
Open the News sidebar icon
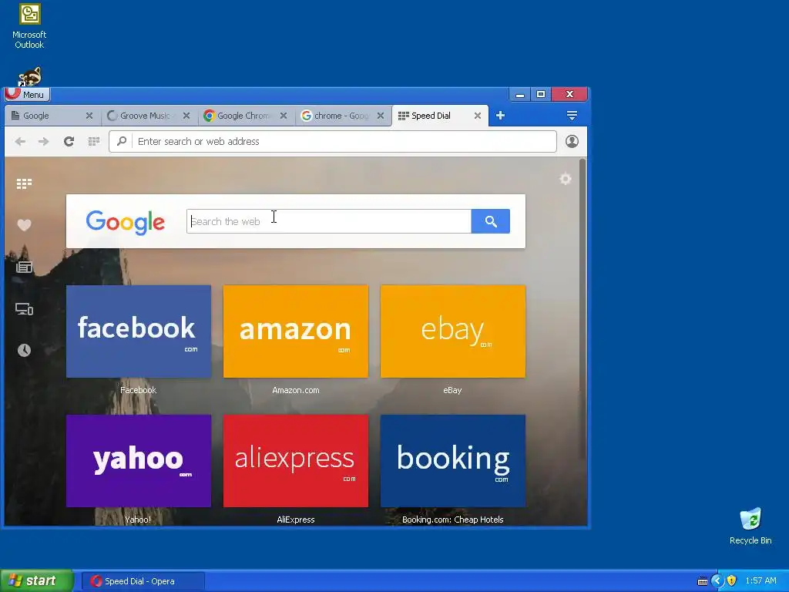[24, 267]
